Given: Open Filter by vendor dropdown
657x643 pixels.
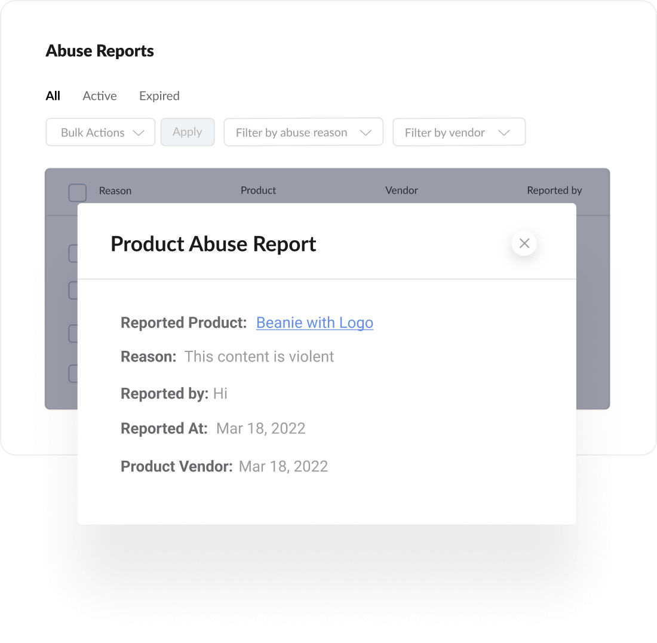Looking at the screenshot, I should point(459,132).
